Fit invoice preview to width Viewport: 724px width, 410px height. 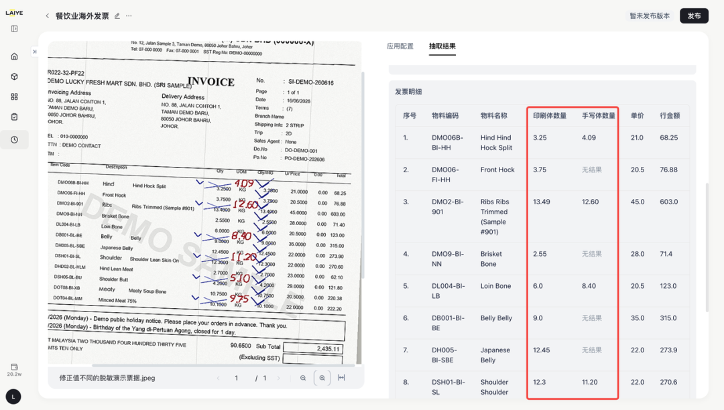pyautogui.click(x=341, y=378)
